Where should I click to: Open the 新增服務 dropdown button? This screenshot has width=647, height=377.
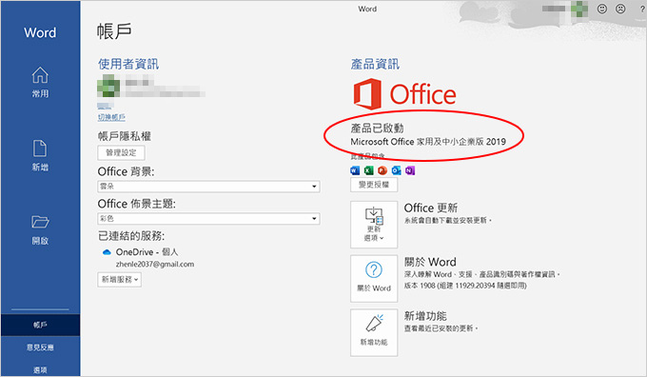point(120,280)
